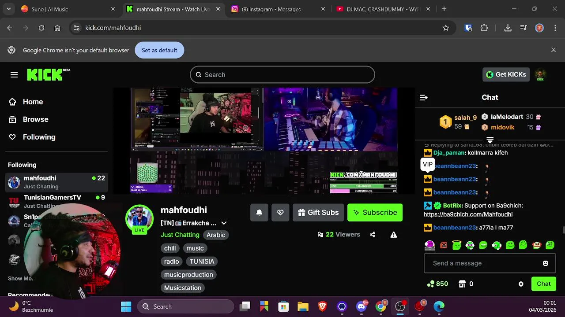
Task: Focus the Kick search field
Action: point(282,75)
